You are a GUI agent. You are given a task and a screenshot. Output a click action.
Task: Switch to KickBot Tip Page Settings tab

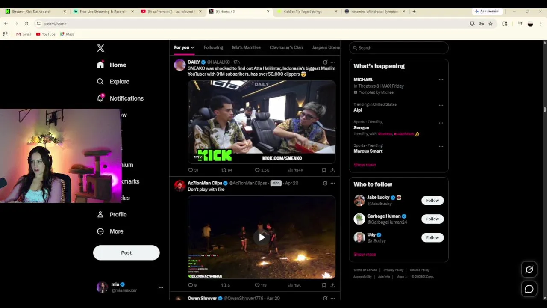point(307,12)
